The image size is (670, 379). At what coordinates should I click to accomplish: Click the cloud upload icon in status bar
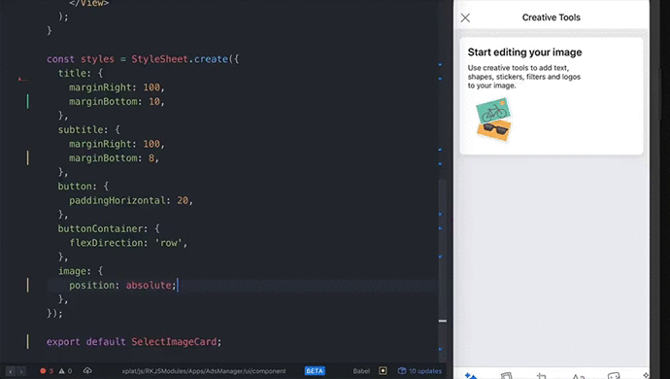pyautogui.click(x=87, y=370)
